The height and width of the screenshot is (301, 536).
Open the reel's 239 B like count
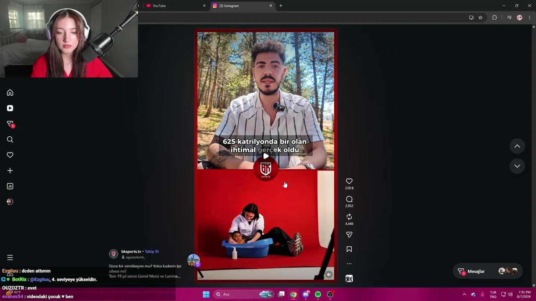(x=349, y=188)
